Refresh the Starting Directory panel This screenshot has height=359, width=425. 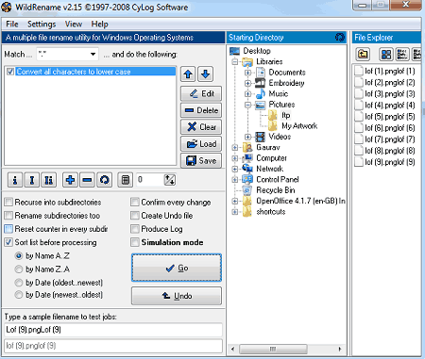tap(340, 38)
